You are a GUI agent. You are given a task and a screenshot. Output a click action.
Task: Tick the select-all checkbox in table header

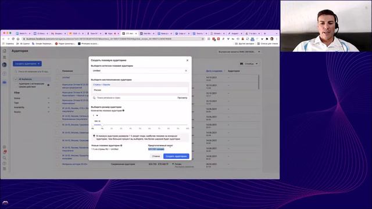(58, 71)
